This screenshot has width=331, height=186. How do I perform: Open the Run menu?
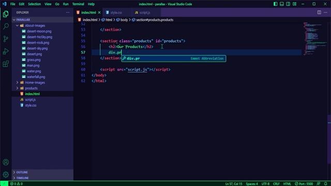point(66,4)
